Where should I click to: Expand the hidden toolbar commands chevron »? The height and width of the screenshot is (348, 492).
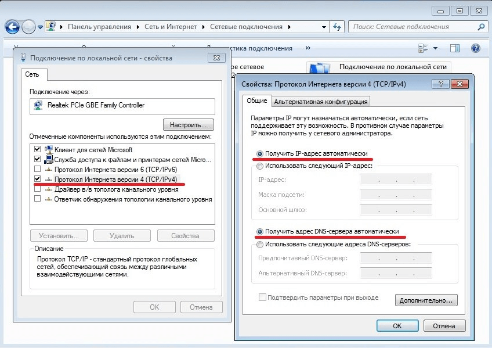[307, 48]
